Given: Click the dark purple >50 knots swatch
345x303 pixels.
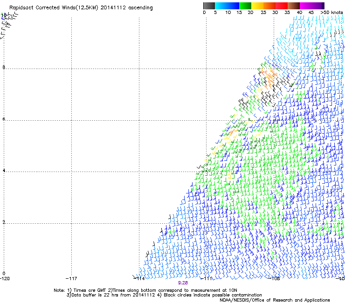Looking at the screenshot, I should [323, 6].
